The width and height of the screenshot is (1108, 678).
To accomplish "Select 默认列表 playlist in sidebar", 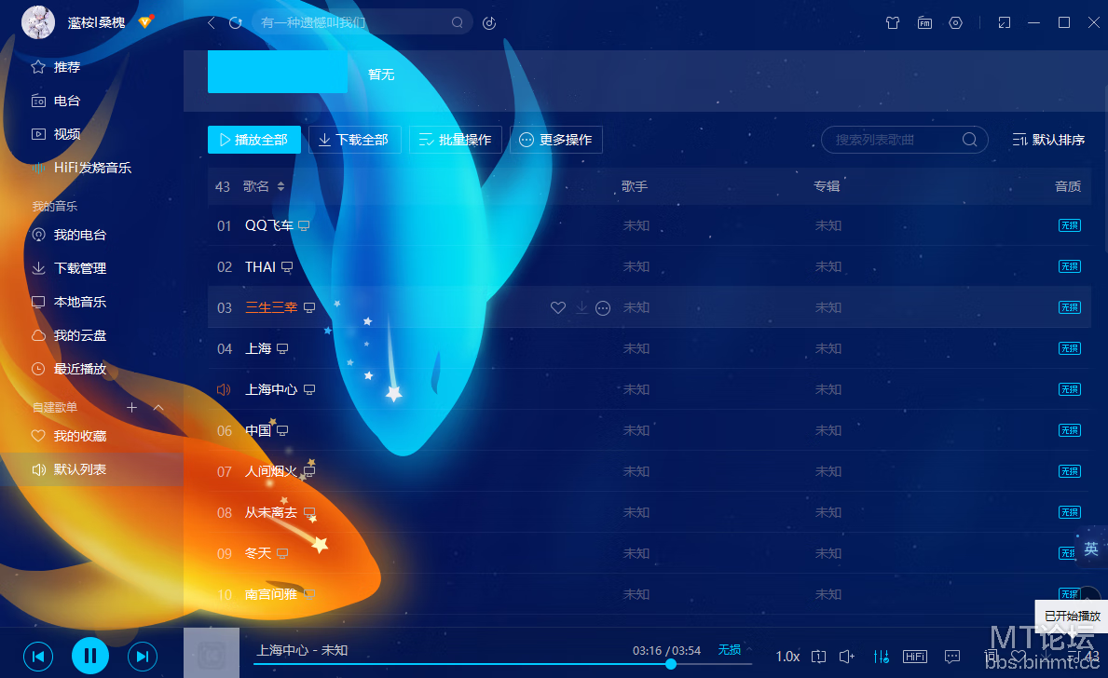I will (92, 469).
